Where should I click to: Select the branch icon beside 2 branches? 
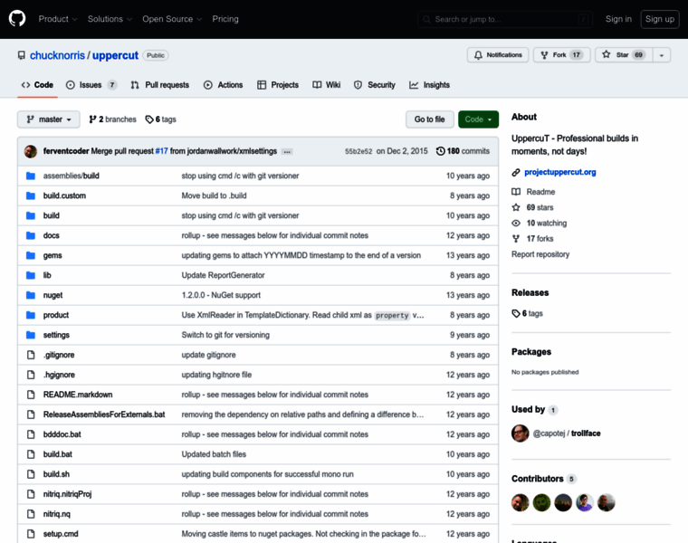(92, 119)
